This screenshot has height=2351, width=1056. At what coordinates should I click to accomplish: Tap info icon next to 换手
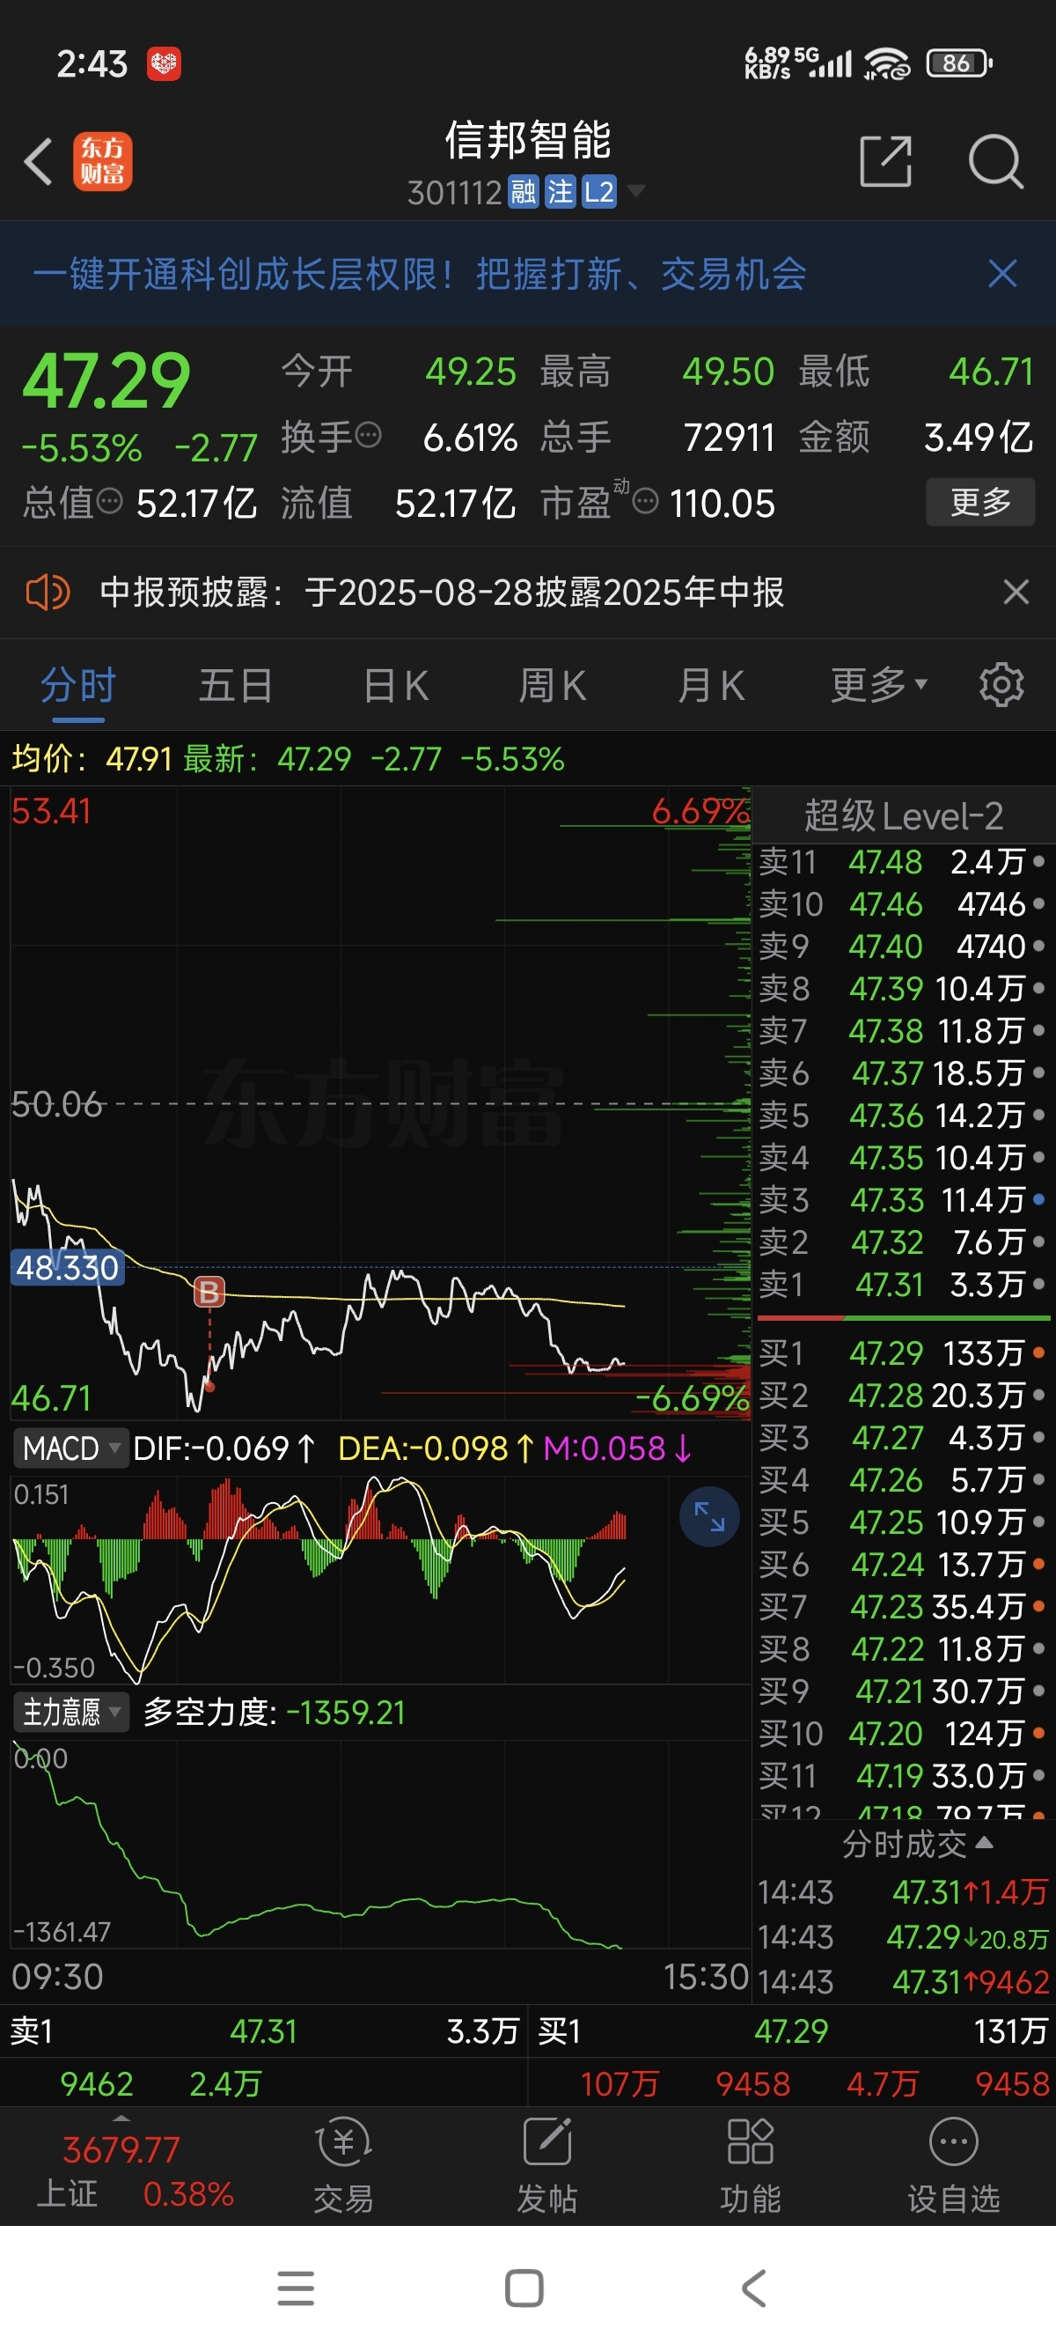[369, 435]
